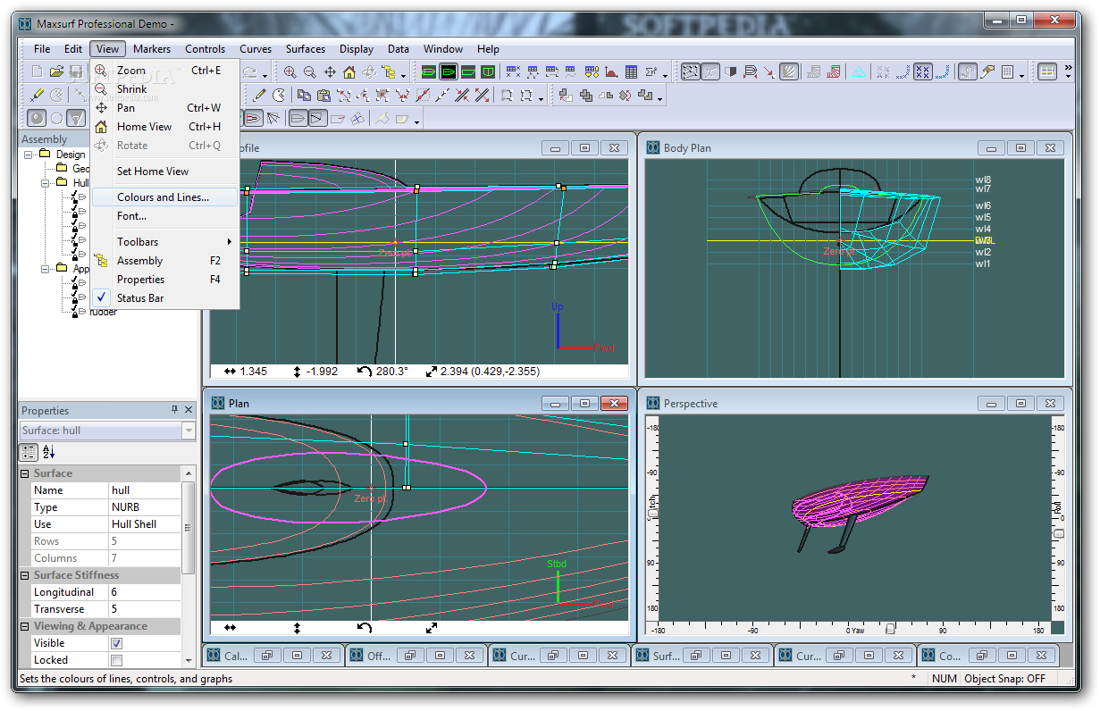
Task: Toggle the Locked checkbox in Properties
Action: point(116,660)
